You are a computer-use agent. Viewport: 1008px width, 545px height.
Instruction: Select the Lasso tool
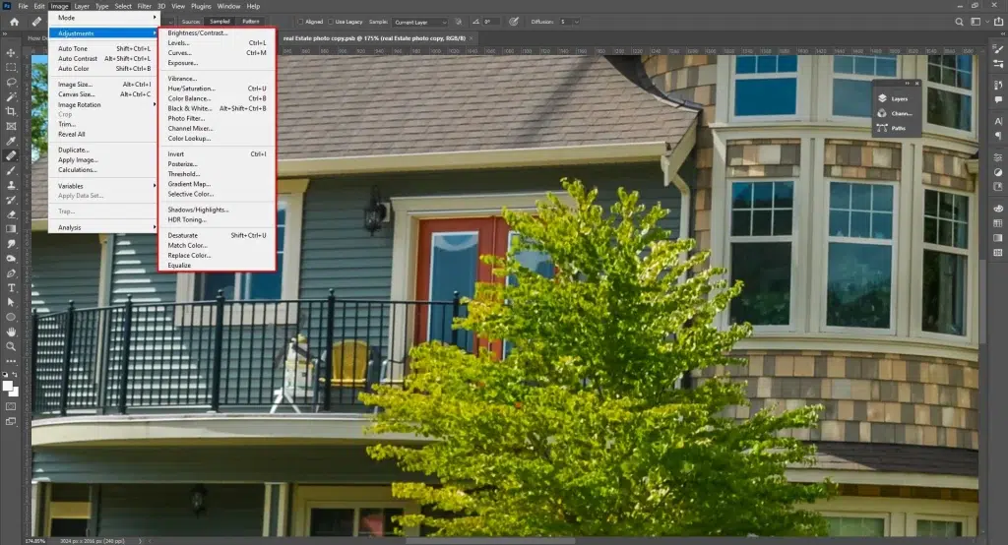coord(11,83)
